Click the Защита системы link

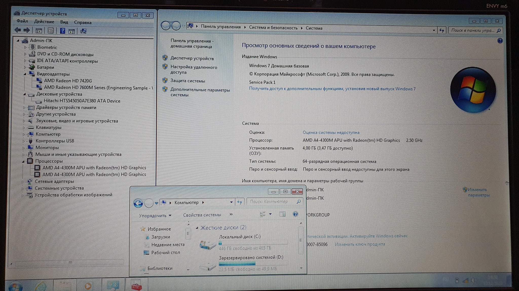click(x=188, y=81)
